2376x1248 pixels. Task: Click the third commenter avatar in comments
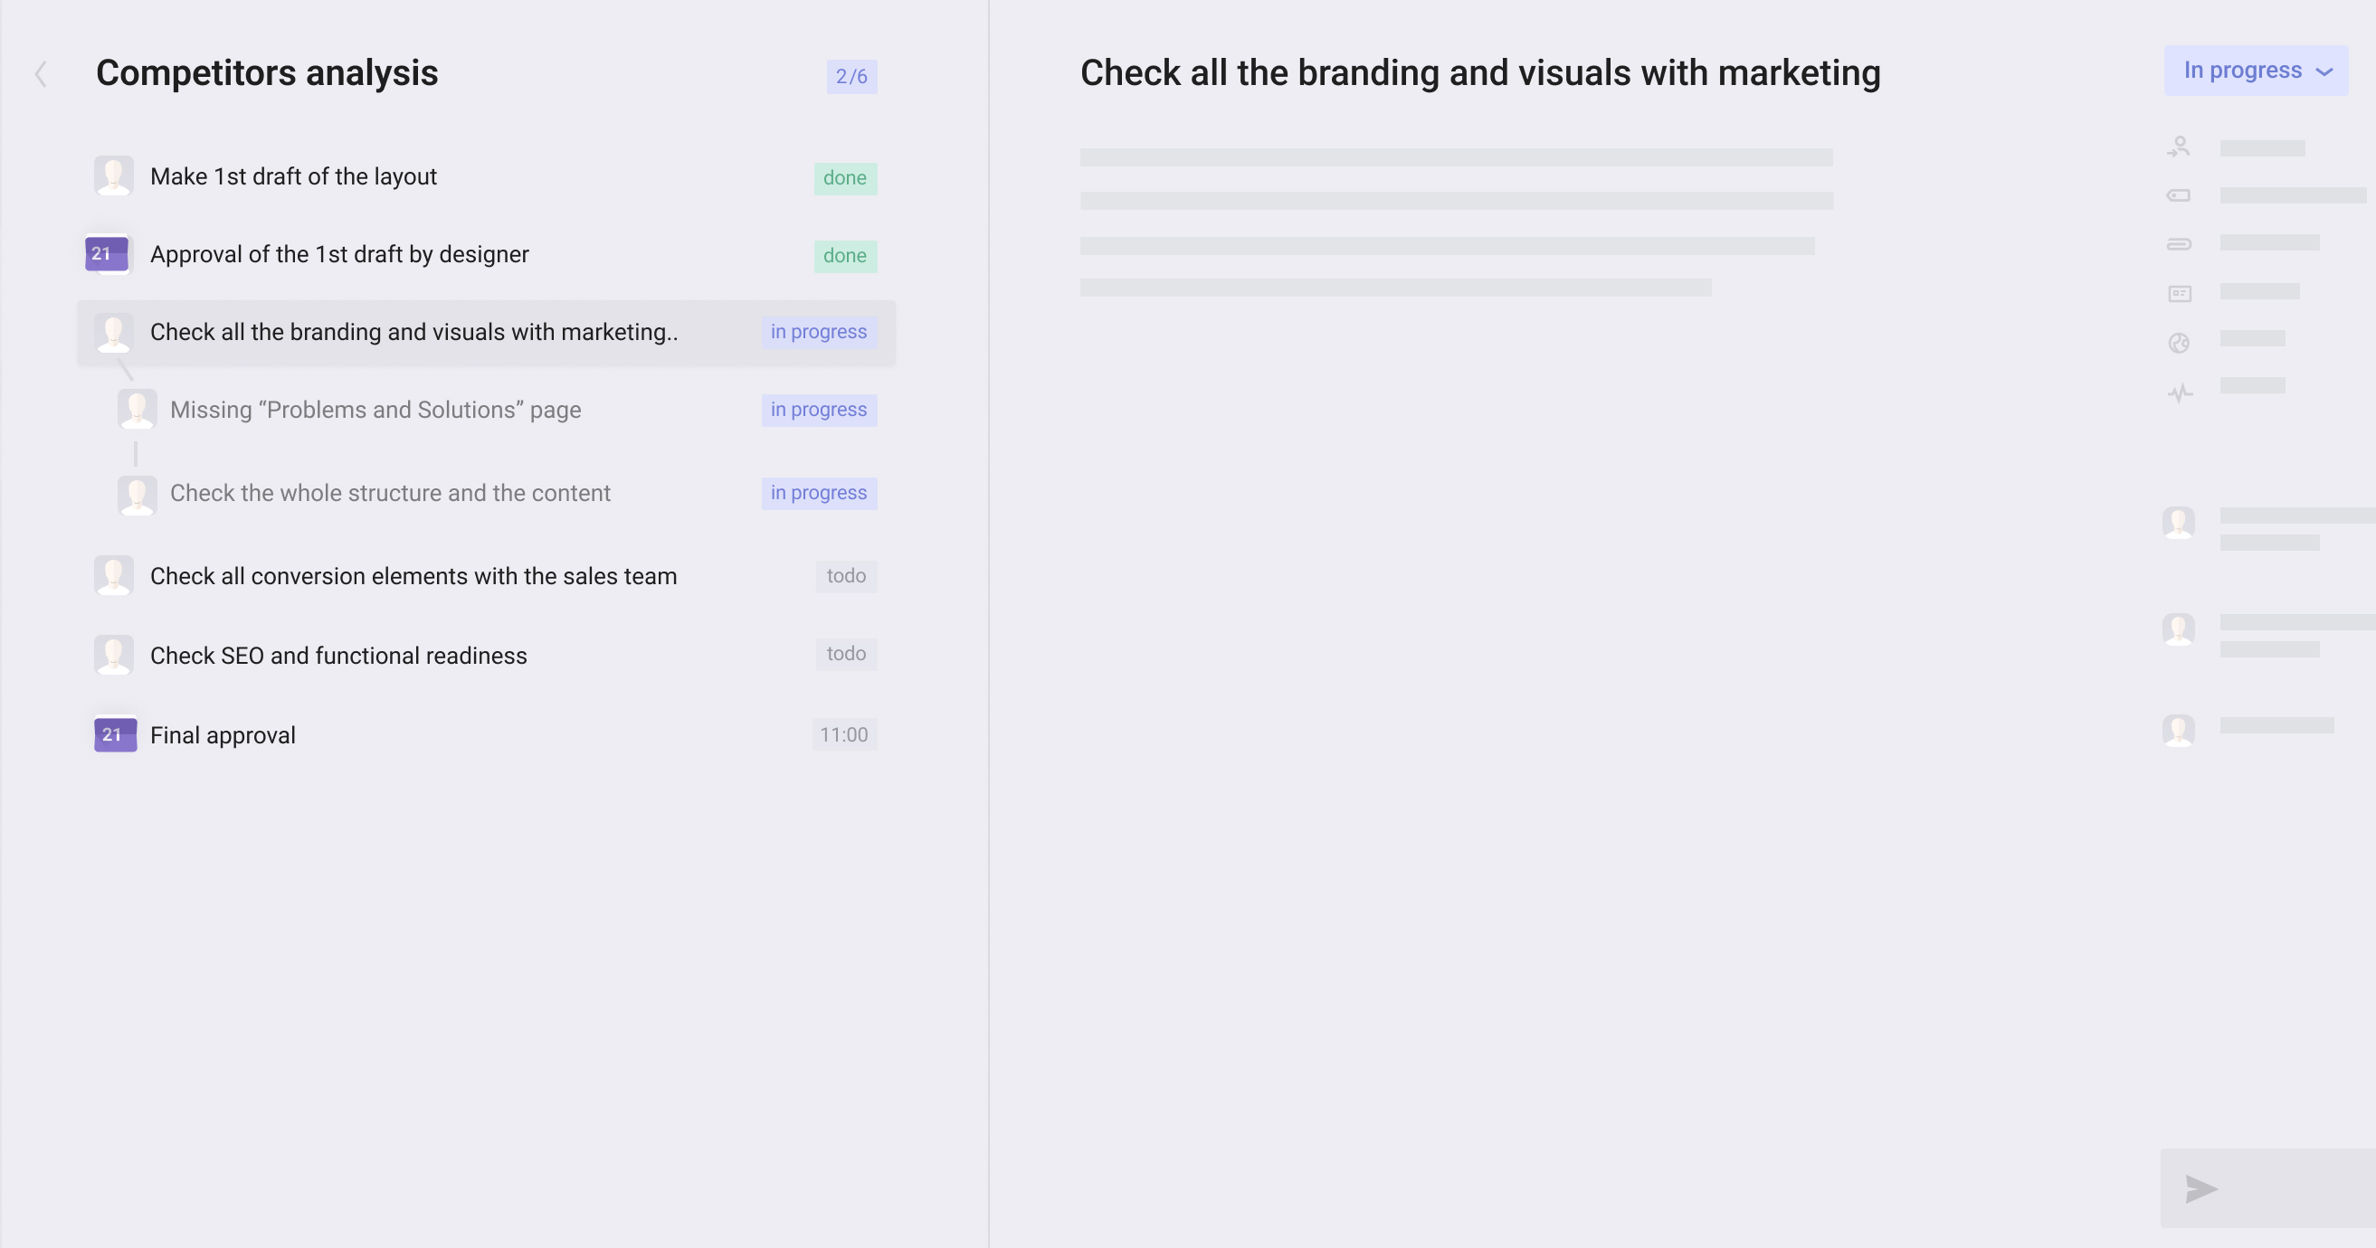click(x=2179, y=731)
